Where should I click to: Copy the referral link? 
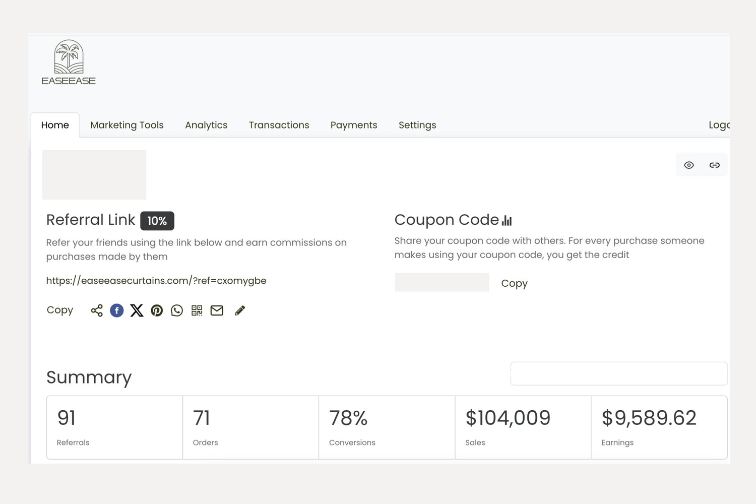coord(60,310)
